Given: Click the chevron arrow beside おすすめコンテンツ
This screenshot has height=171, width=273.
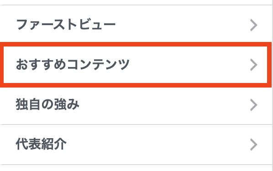Looking at the screenshot, I should 254,65.
